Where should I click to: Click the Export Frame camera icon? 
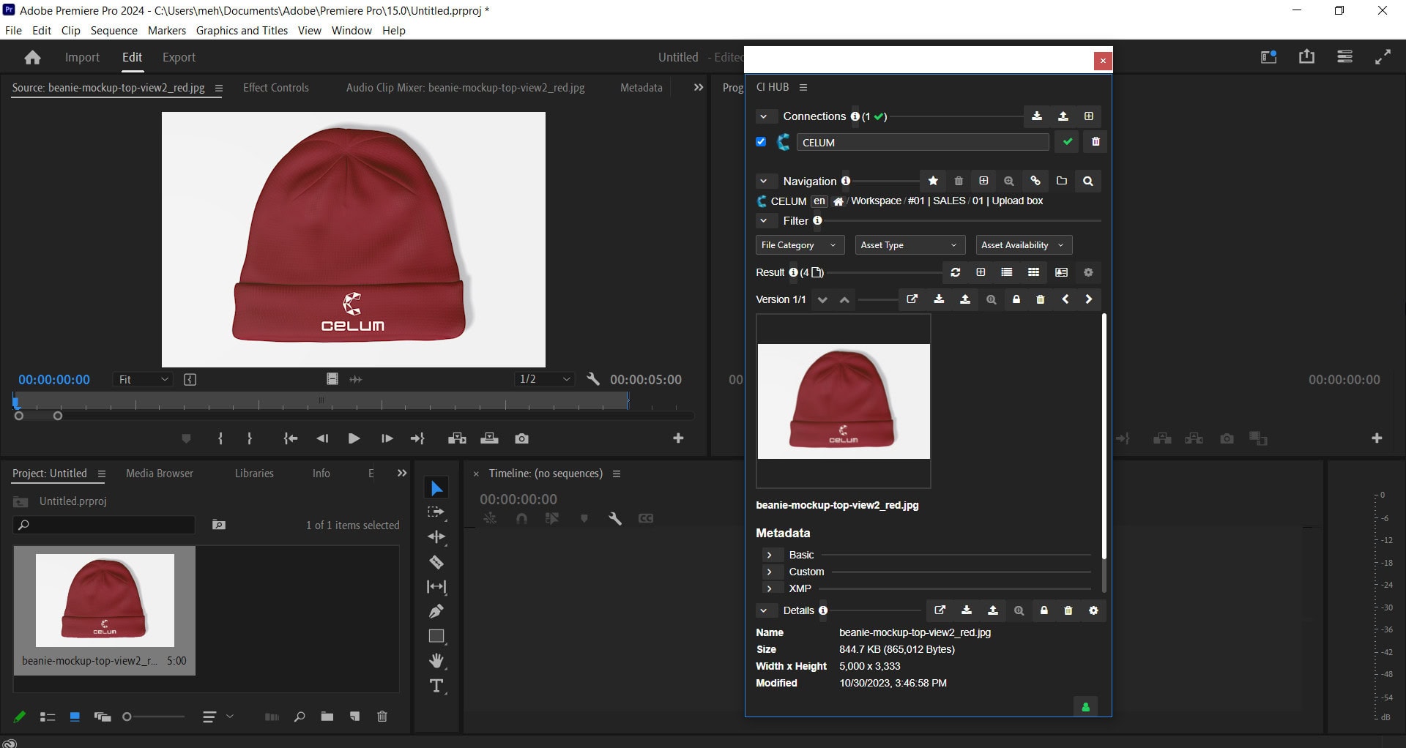point(521,438)
